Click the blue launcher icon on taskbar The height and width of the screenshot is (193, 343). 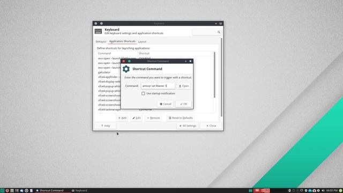pos(21,191)
